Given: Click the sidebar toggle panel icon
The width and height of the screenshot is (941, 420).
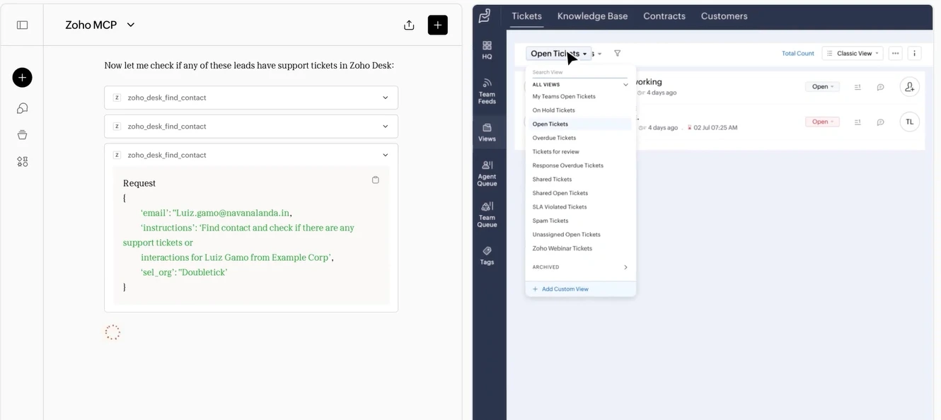Looking at the screenshot, I should click(22, 25).
